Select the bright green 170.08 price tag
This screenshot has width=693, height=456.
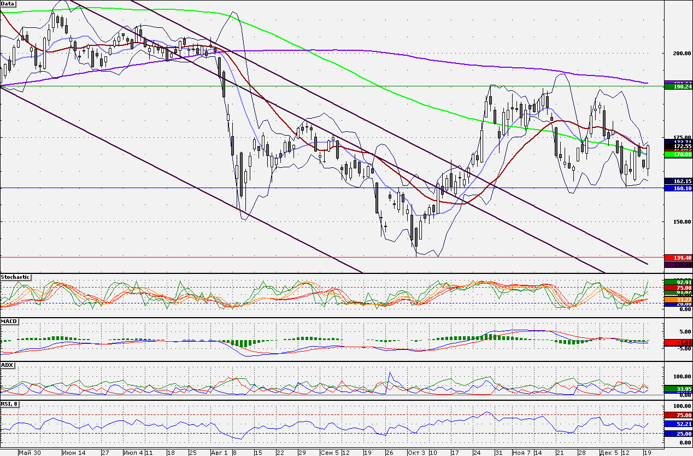[x=678, y=155]
